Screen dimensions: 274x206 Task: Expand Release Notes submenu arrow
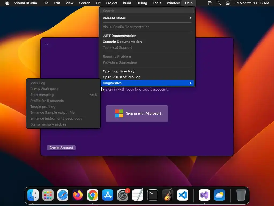click(x=190, y=18)
